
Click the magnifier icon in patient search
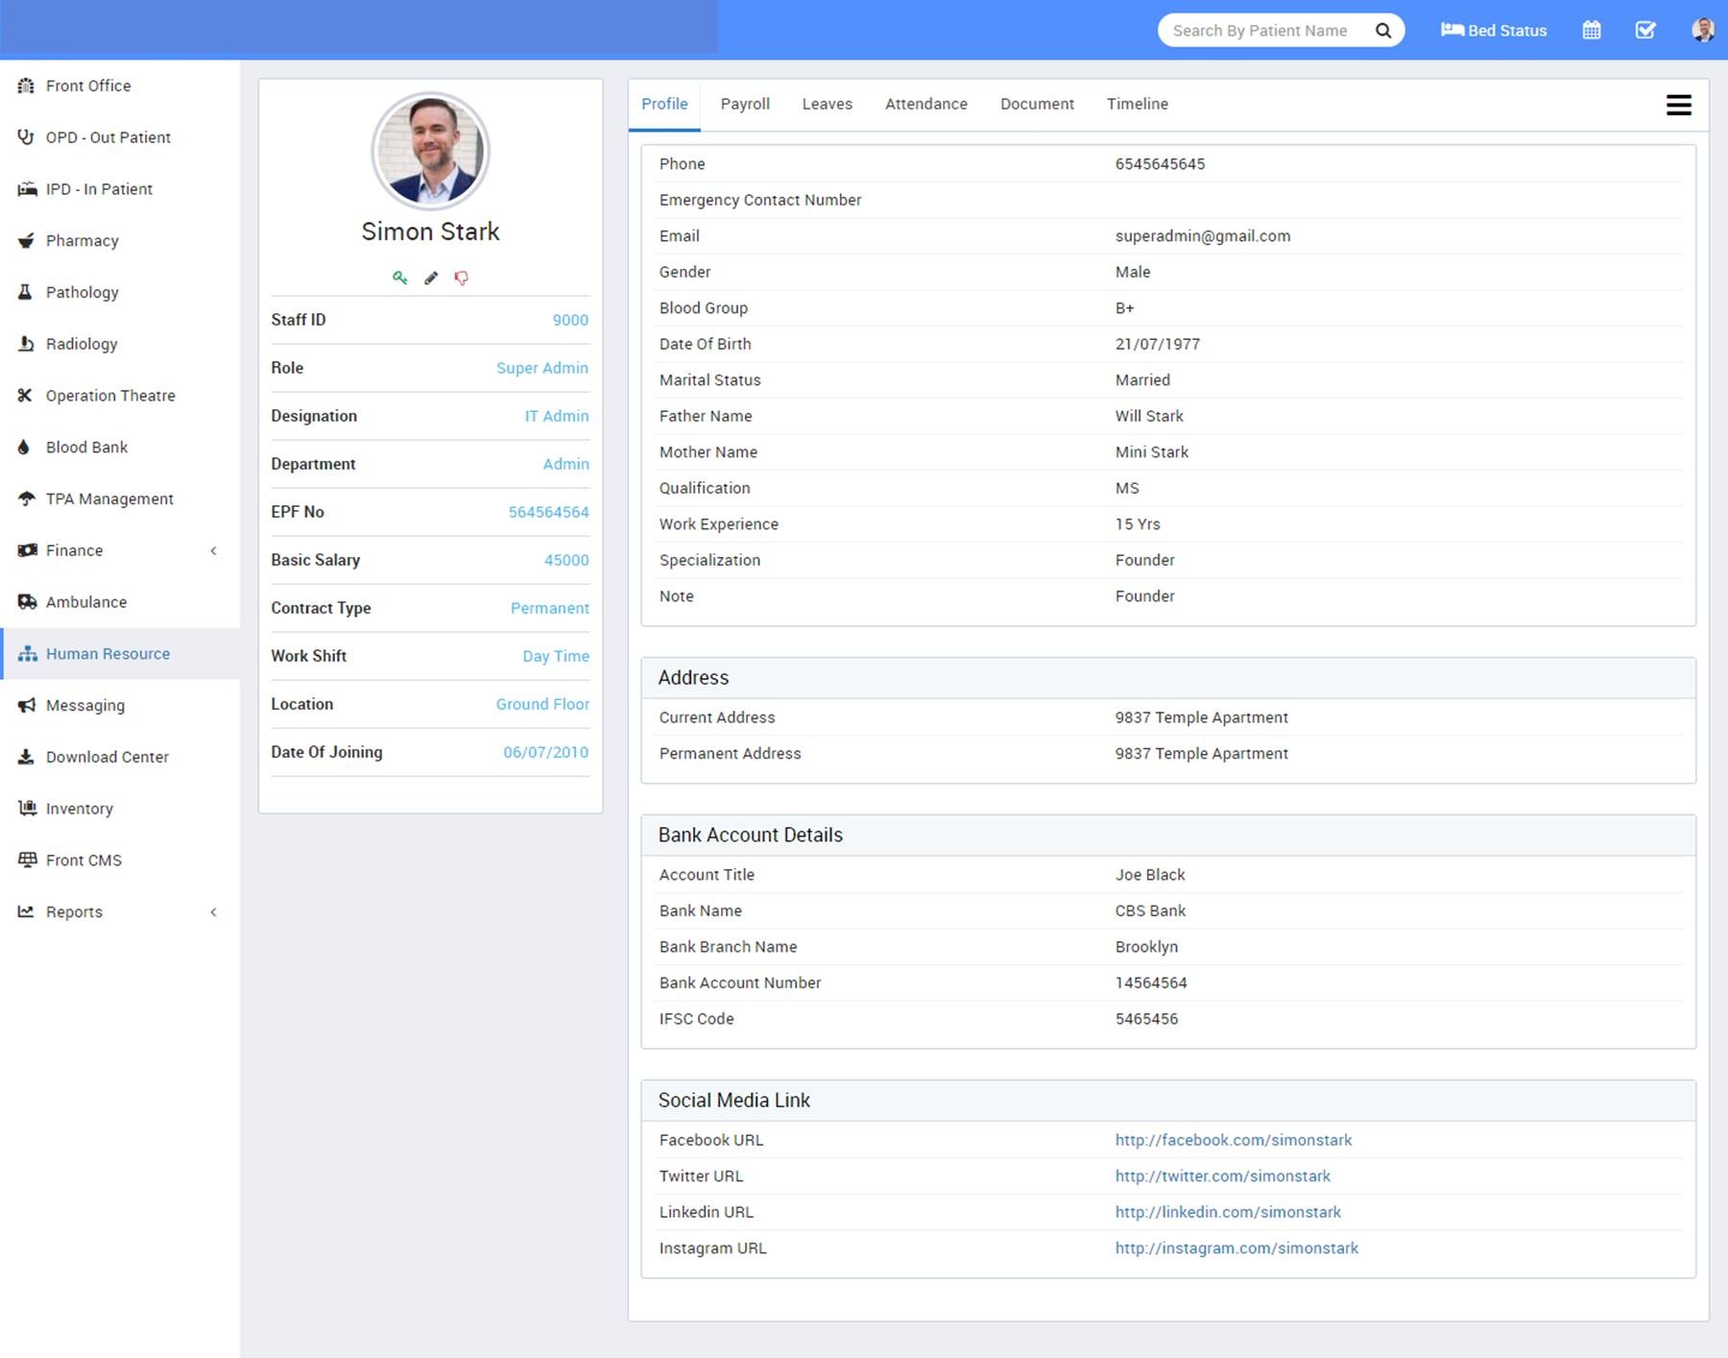1382,31
